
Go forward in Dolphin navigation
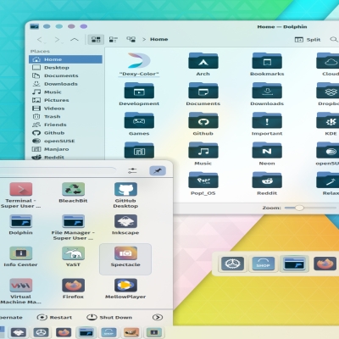pos(58,40)
